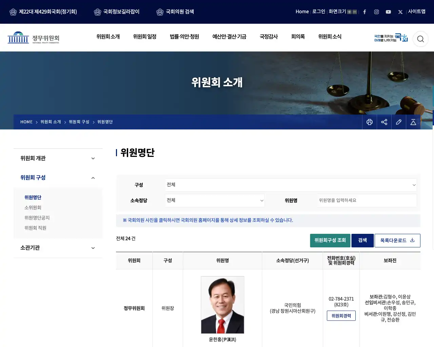Click 위원명단 breadcrumb
The height and width of the screenshot is (347, 434).
click(x=105, y=122)
